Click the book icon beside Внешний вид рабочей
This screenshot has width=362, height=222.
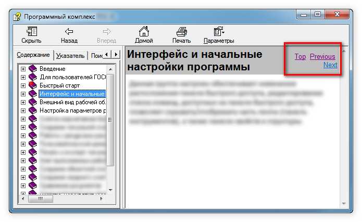click(x=33, y=102)
